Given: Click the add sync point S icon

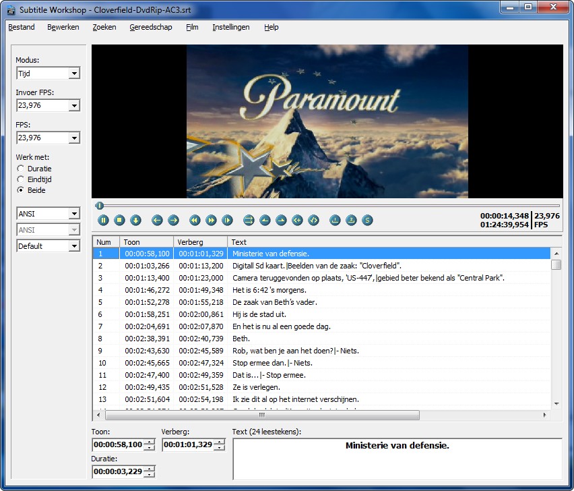Looking at the screenshot, I should pyautogui.click(x=367, y=221).
